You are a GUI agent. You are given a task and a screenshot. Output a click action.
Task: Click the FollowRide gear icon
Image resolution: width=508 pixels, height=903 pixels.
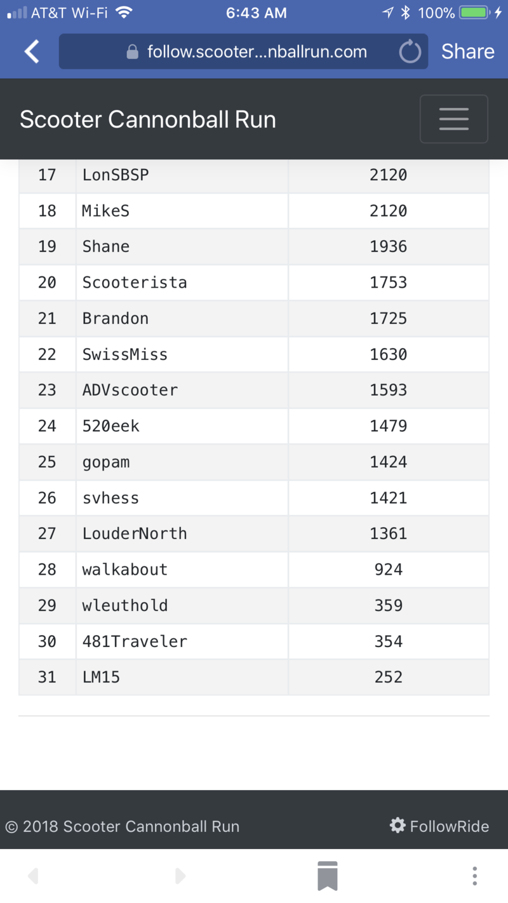pyautogui.click(x=398, y=826)
